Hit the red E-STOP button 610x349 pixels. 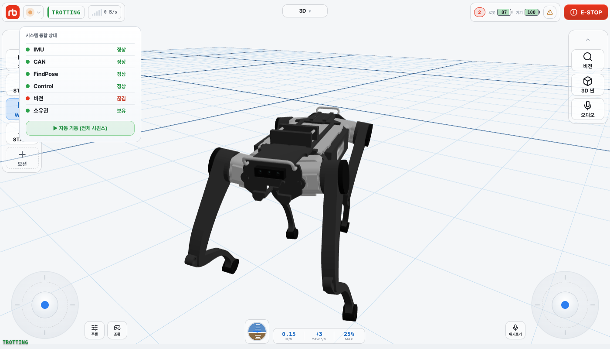tap(586, 12)
